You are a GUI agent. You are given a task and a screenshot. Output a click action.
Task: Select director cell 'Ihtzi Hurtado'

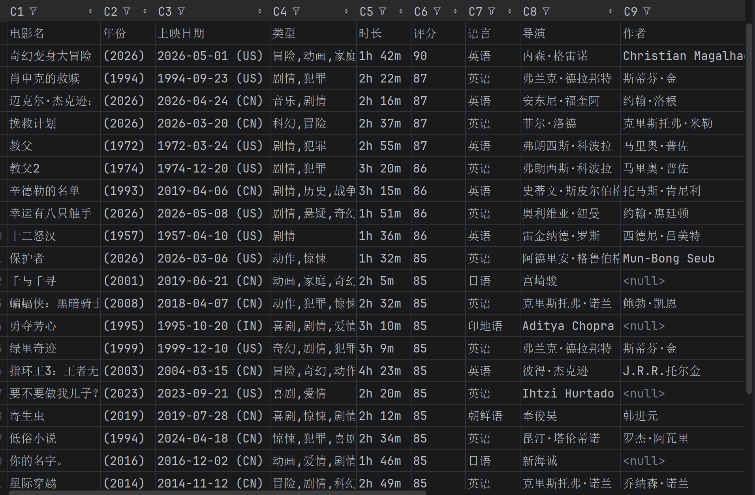point(570,393)
